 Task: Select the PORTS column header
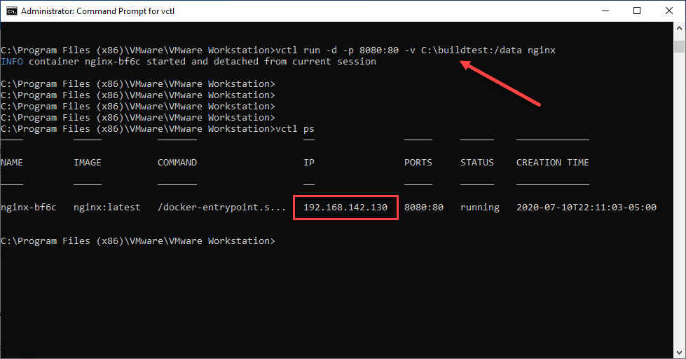418,163
